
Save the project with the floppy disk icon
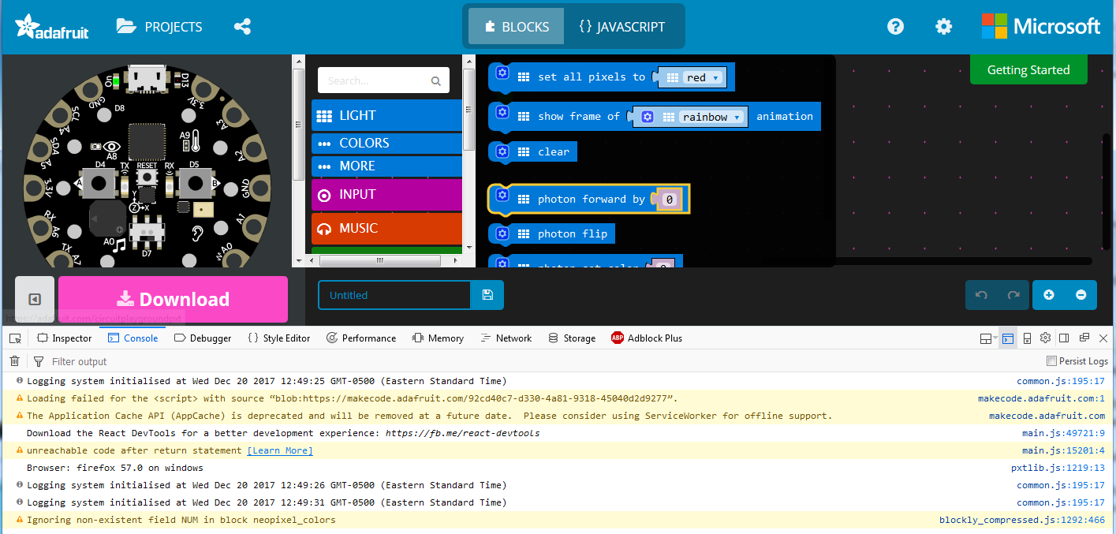point(487,294)
